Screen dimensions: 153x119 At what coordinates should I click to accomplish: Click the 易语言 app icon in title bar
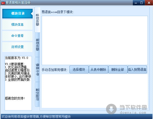point(3,3)
